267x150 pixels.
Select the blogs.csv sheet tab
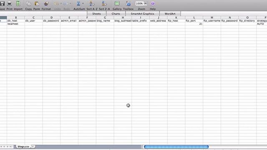click(23, 146)
